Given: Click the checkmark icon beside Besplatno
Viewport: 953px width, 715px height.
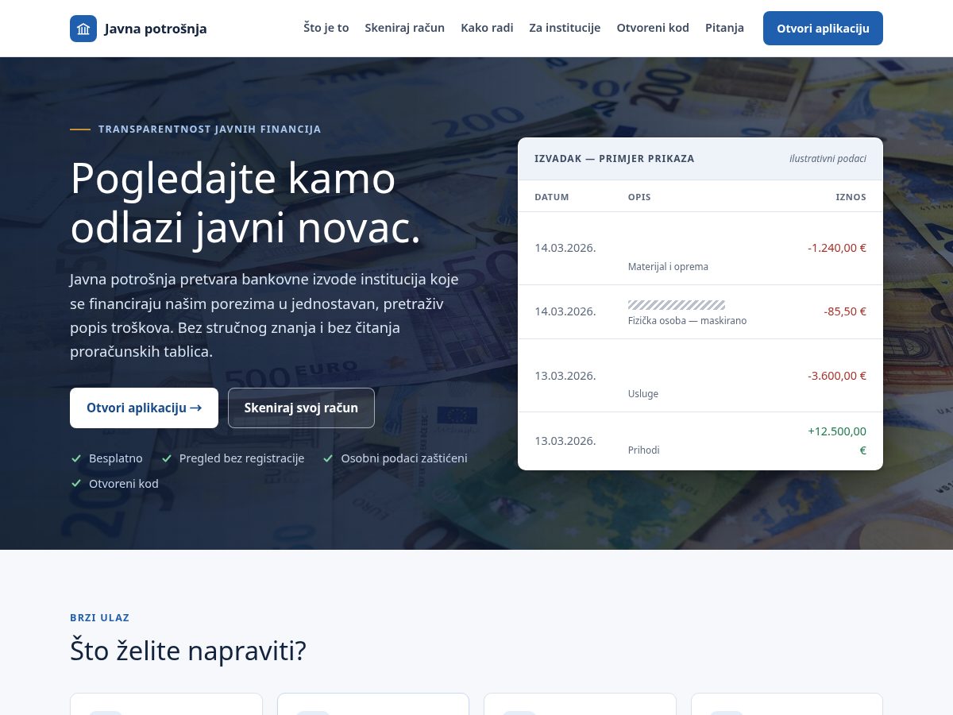Looking at the screenshot, I should tap(76, 458).
